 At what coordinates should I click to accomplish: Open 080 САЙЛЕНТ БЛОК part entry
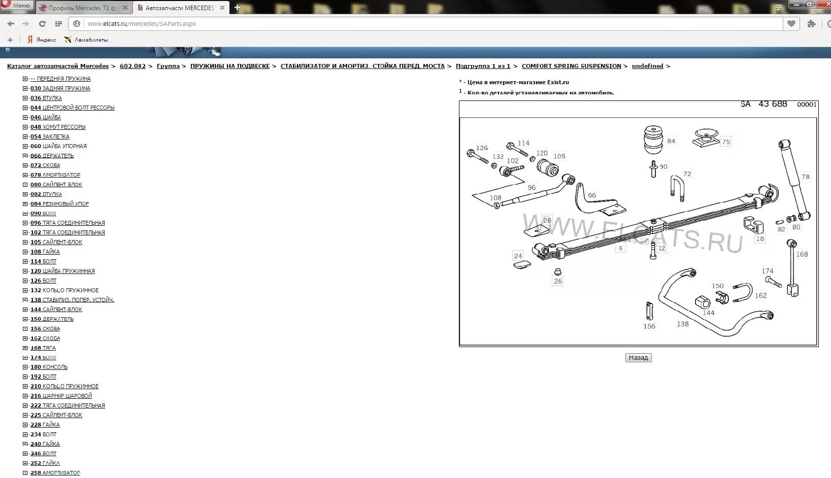tap(56, 185)
